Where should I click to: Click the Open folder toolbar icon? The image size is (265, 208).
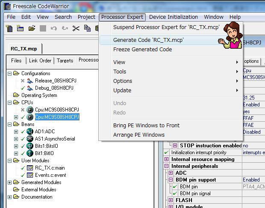tap(32, 28)
